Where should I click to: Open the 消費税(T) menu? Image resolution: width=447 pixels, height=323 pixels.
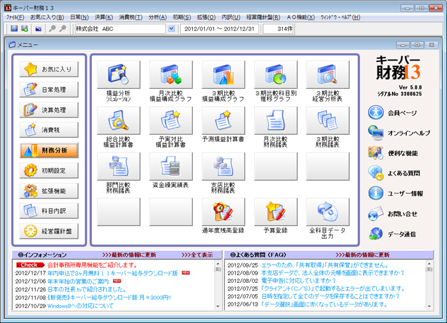click(x=130, y=17)
